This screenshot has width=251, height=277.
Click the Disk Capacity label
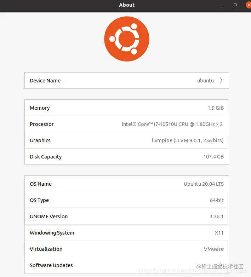[46, 157]
